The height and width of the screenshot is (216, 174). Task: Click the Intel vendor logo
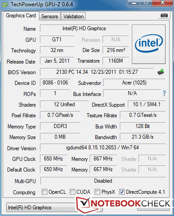tap(149, 44)
